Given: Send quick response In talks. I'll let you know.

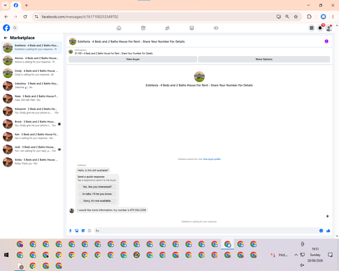Looking at the screenshot, I should (97, 194).
